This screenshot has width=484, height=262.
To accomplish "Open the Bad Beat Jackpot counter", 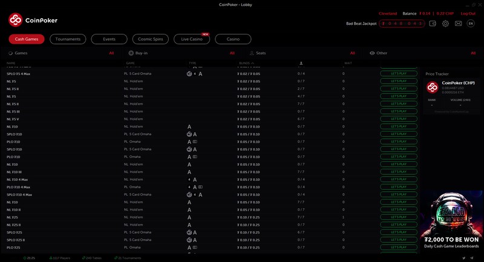I will coord(402,24).
